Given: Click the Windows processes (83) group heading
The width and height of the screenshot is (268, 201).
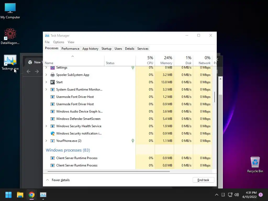Looking at the screenshot, I should (x=68, y=150).
